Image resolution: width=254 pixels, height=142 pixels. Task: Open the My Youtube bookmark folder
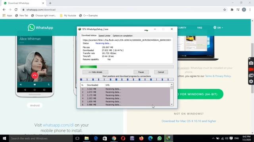click(68, 15)
